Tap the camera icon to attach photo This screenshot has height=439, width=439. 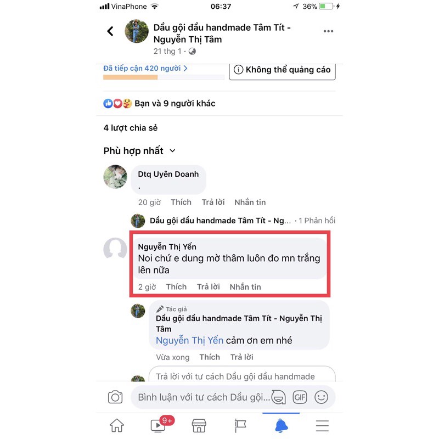[115, 397]
